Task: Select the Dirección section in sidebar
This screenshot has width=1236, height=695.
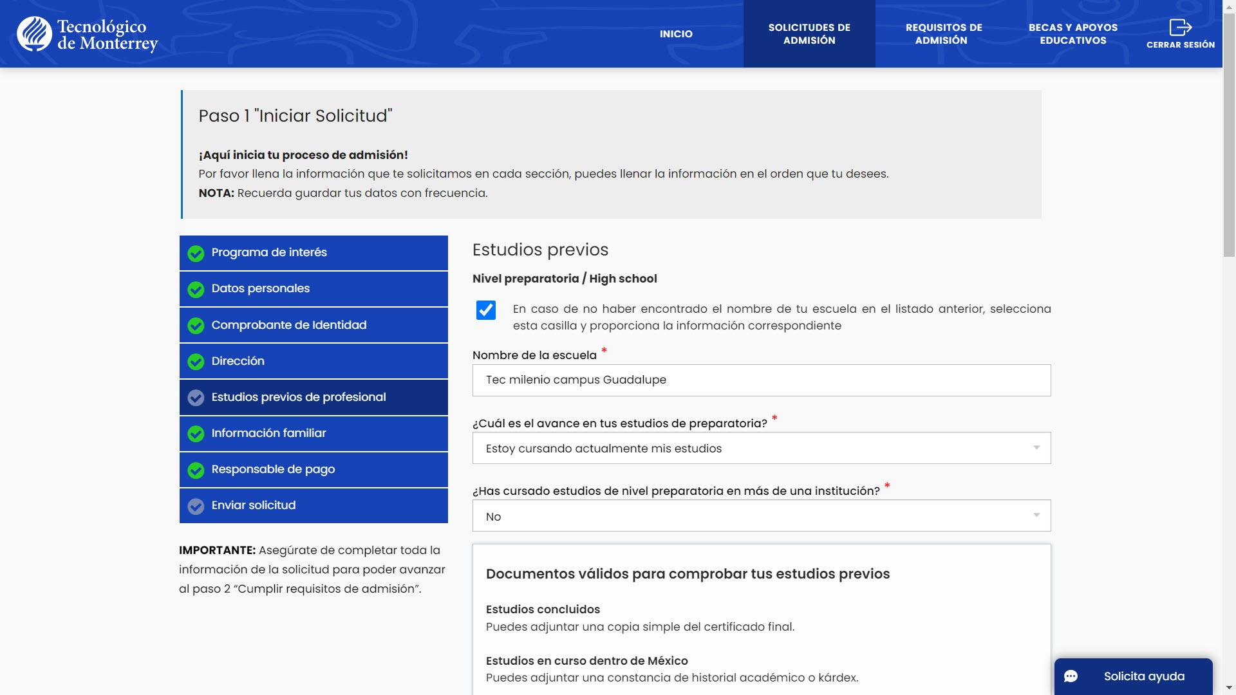Action: [x=314, y=361]
